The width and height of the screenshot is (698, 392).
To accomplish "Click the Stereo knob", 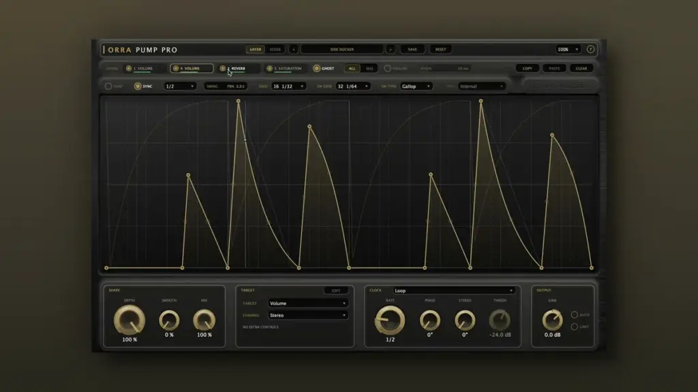I will click(465, 320).
